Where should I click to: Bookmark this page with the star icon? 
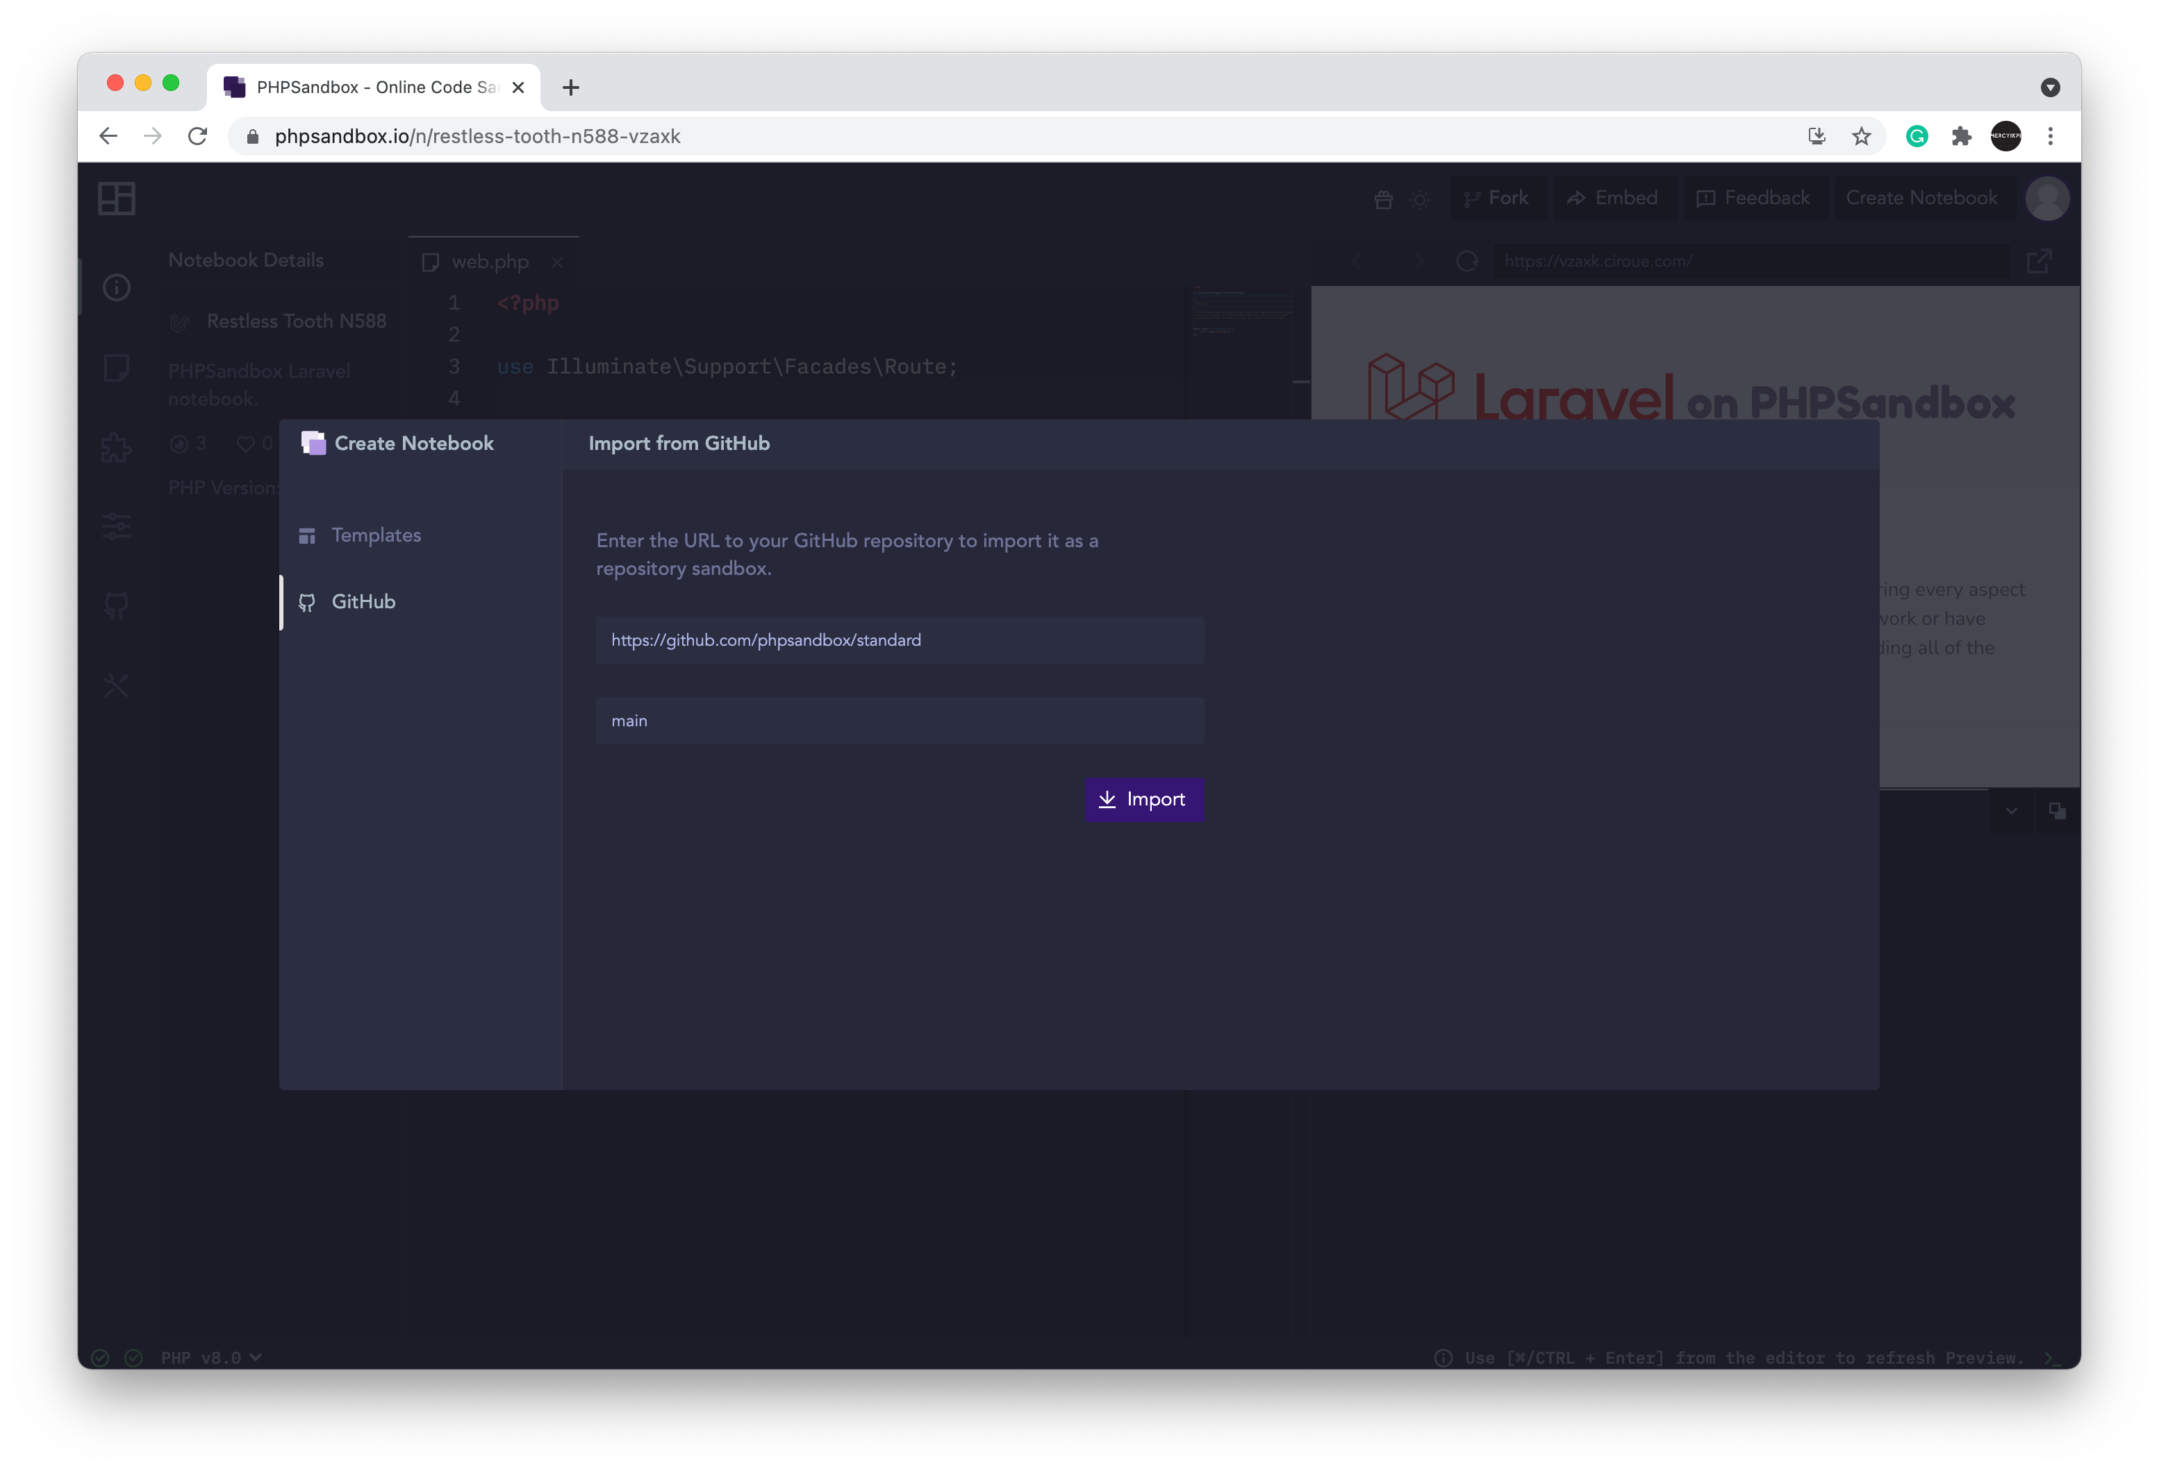[1861, 137]
